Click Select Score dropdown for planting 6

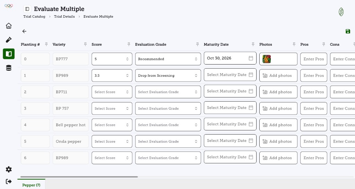click(112, 158)
